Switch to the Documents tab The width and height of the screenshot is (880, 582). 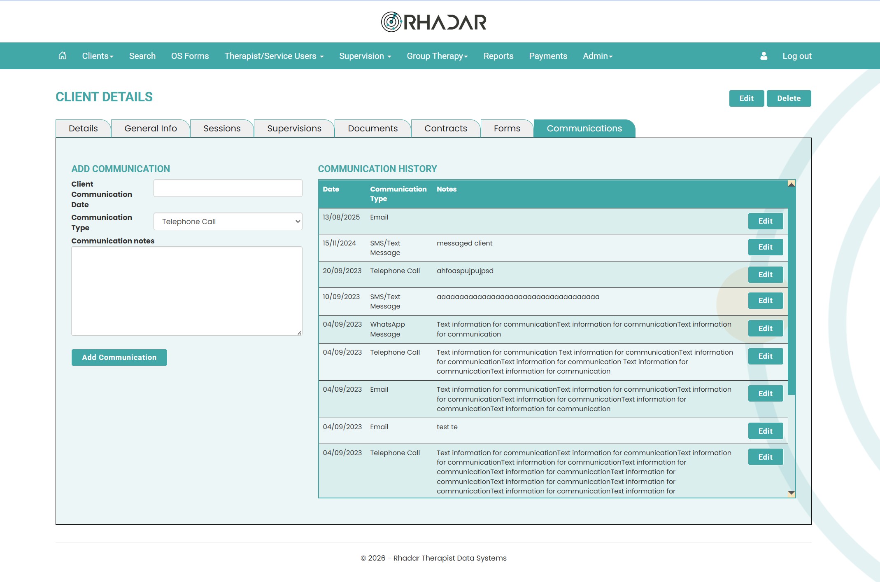(x=373, y=129)
